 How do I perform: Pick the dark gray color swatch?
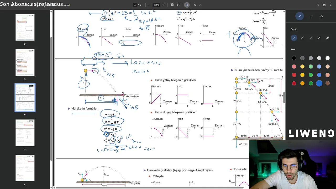pyautogui.click(x=302, y=58)
